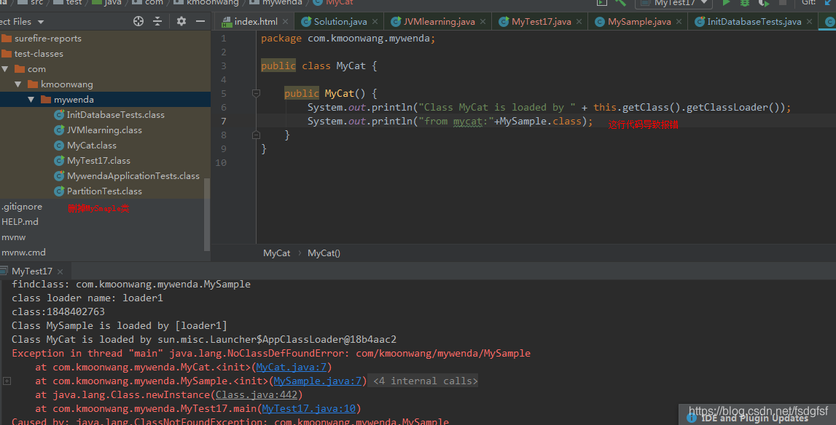Click console line 'class:1848402763'
836x425 pixels.
(58, 311)
